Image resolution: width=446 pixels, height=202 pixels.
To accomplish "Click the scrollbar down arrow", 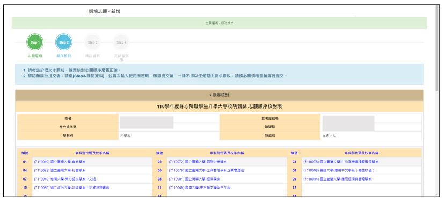I will click(437, 194).
